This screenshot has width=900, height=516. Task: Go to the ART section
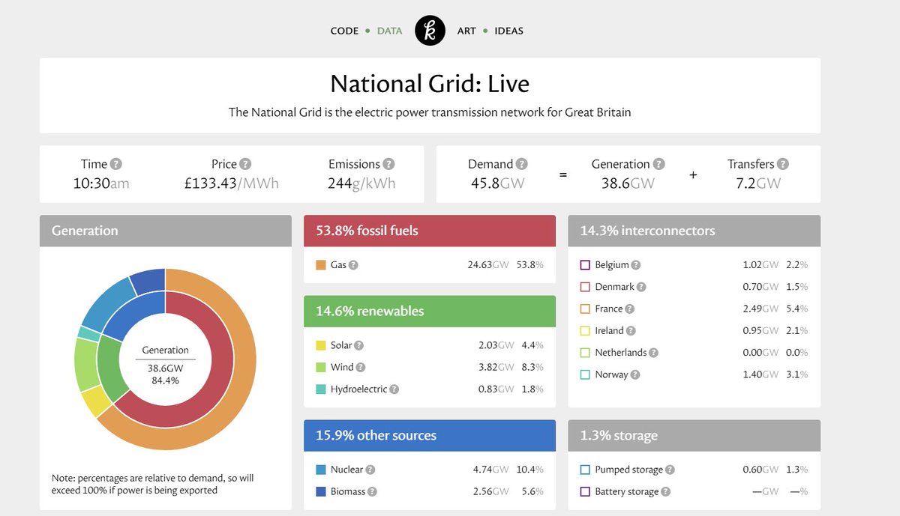[466, 31]
